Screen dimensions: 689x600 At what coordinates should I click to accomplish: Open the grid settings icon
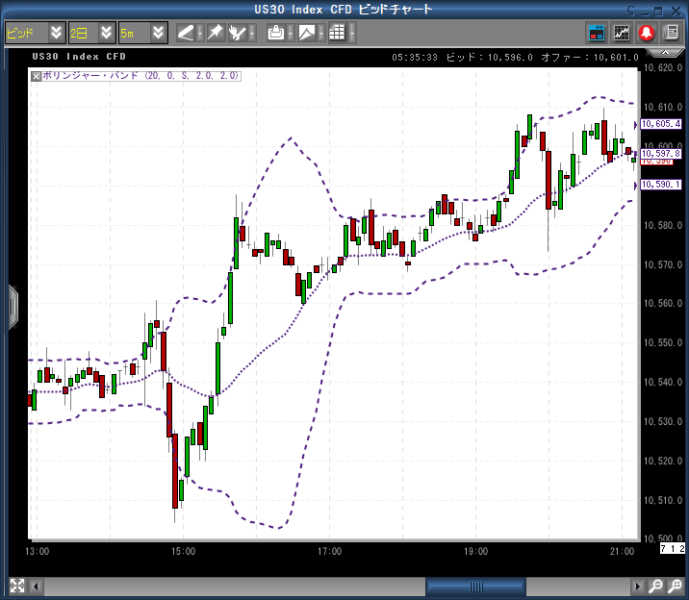pyautogui.click(x=337, y=33)
